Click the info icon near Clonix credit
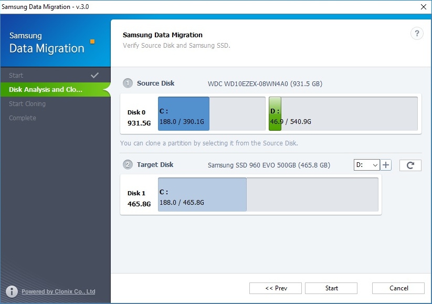 pyautogui.click(x=12, y=291)
